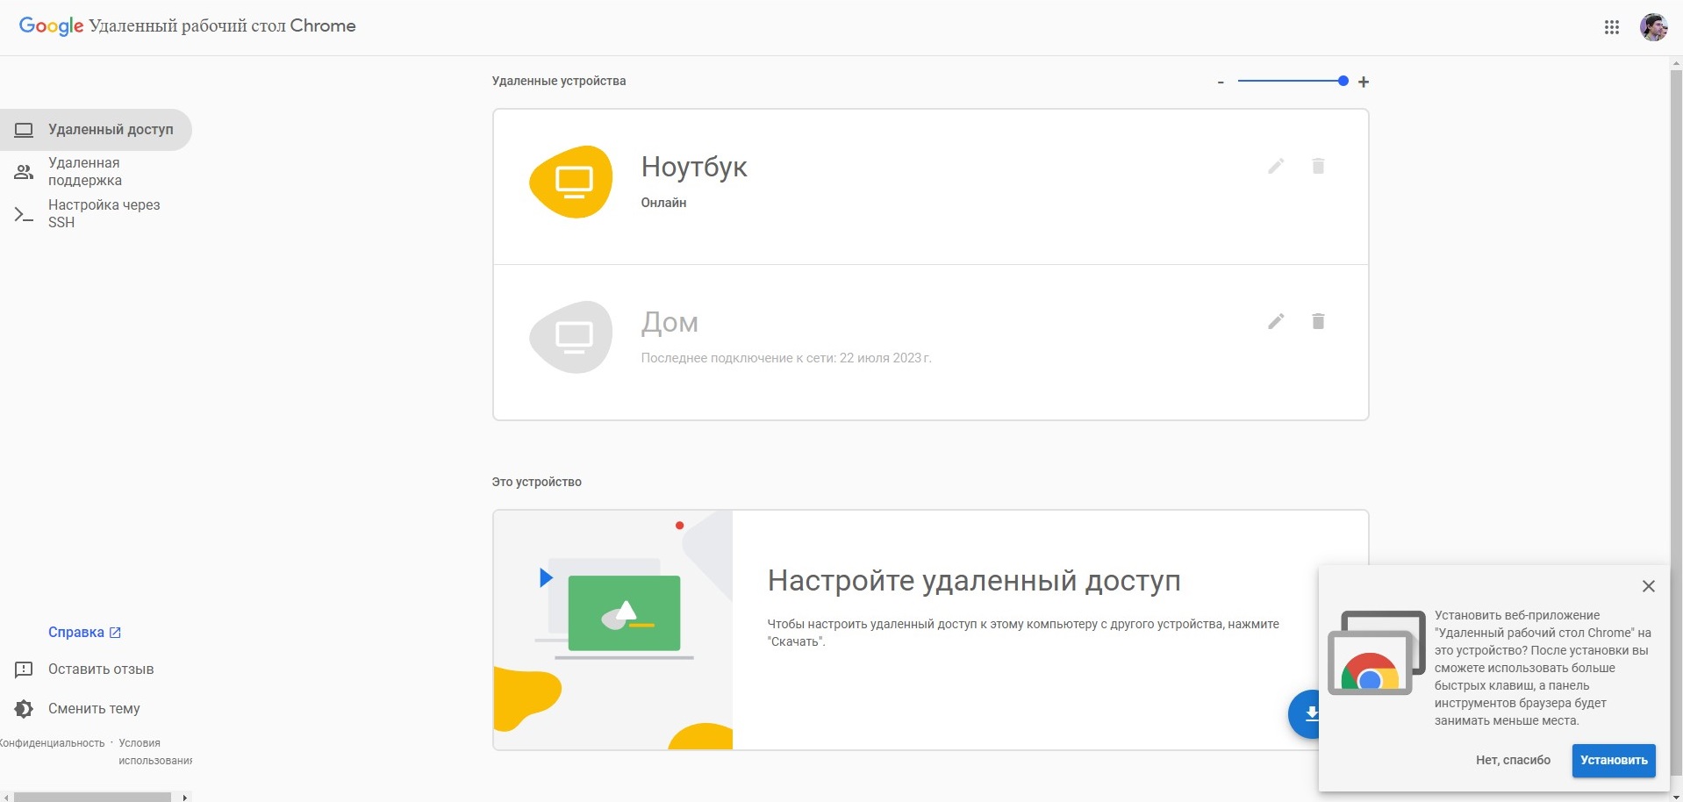The height and width of the screenshot is (802, 1683).
Task: Decrease device card size with minus
Action: 1220,82
